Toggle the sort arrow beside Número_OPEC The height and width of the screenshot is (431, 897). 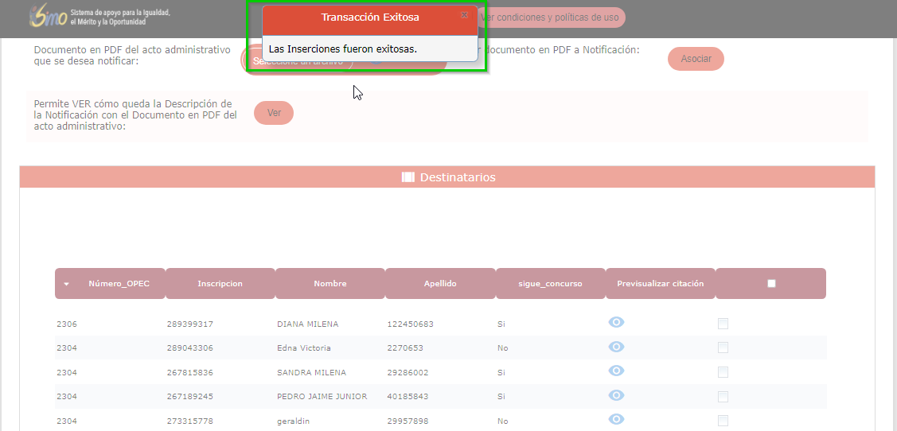(67, 284)
